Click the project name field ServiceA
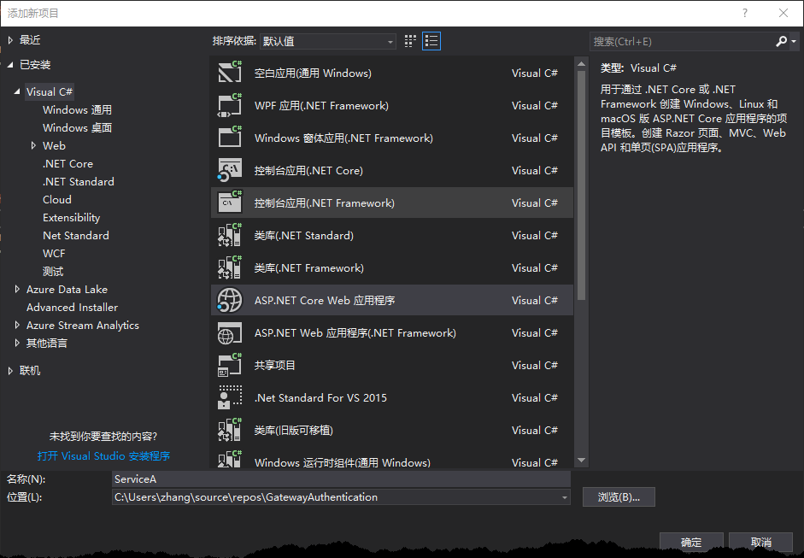The image size is (804, 558). [340, 479]
